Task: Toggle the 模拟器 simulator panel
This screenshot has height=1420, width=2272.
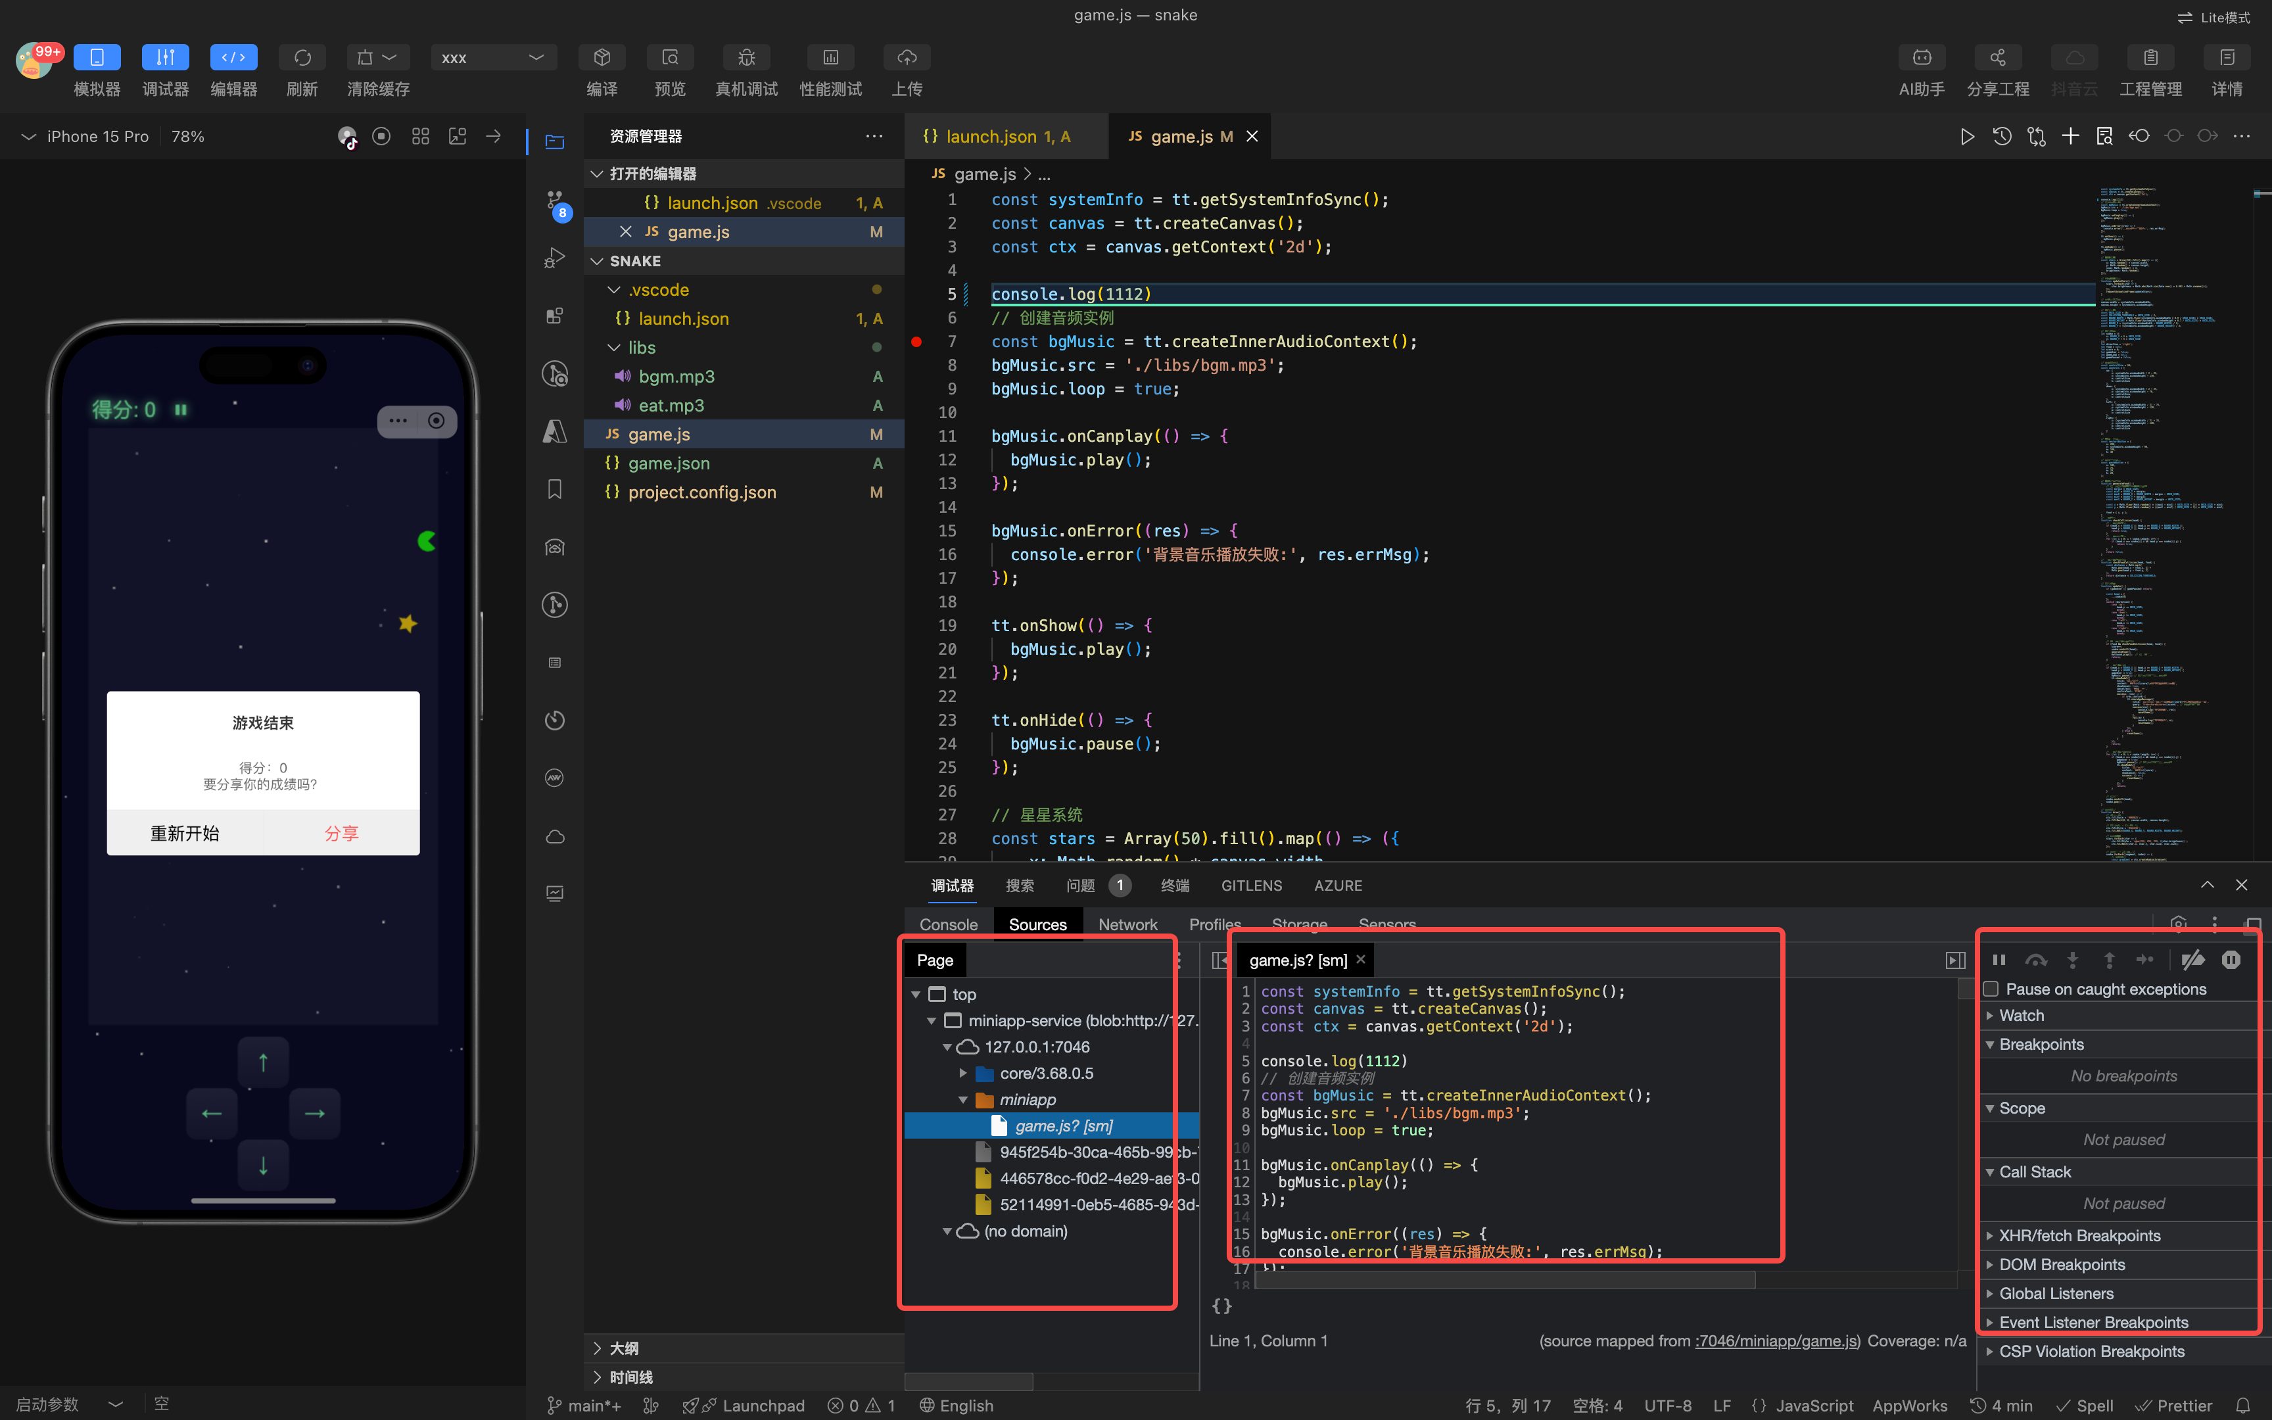Action: tap(97, 57)
